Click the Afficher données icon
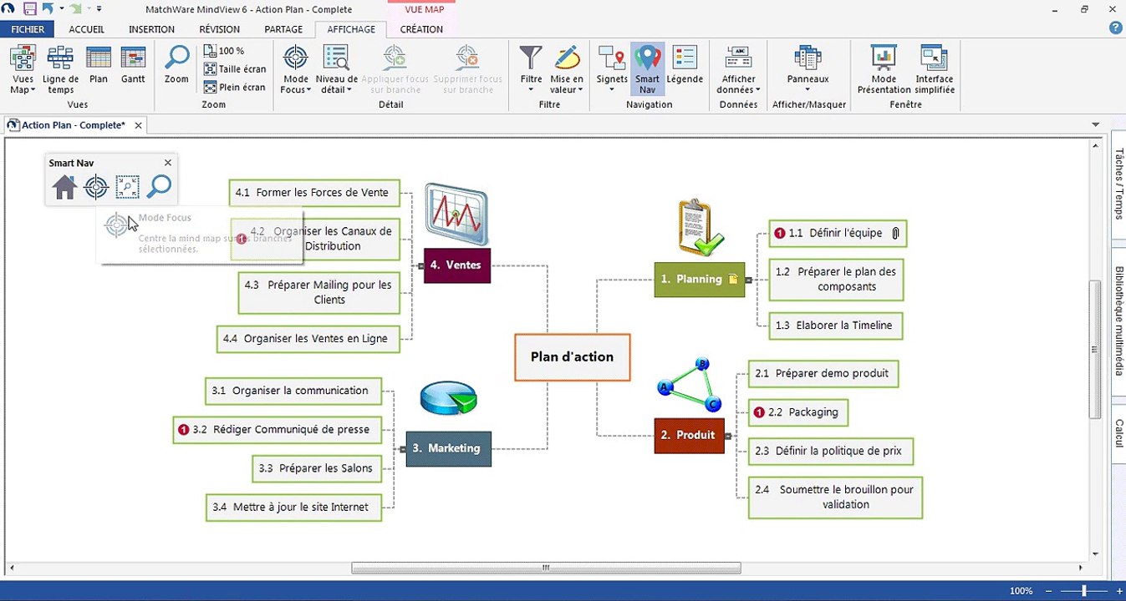This screenshot has width=1126, height=601. [x=739, y=58]
